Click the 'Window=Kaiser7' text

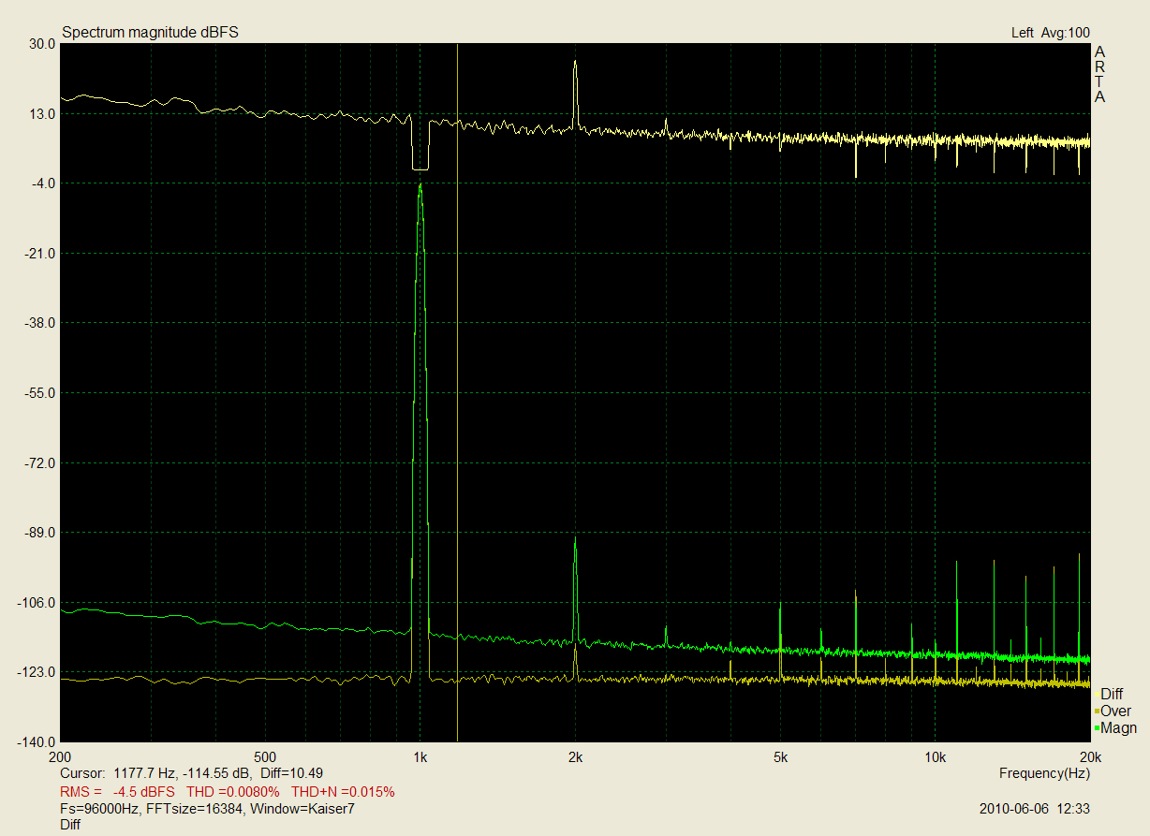pyautogui.click(x=302, y=808)
